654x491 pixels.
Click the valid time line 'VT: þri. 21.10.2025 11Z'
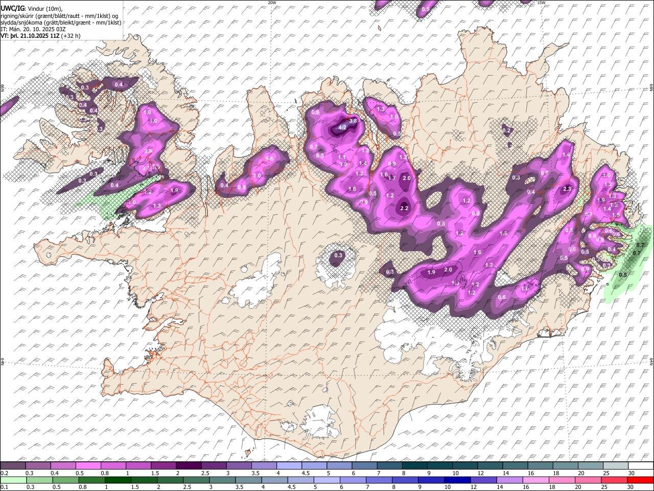[x=29, y=36]
